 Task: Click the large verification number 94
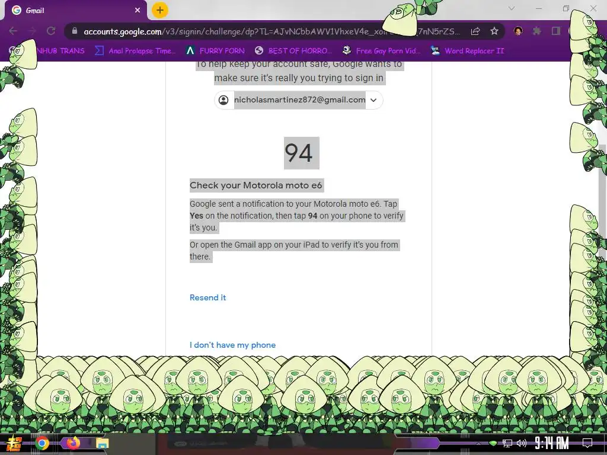click(x=299, y=153)
